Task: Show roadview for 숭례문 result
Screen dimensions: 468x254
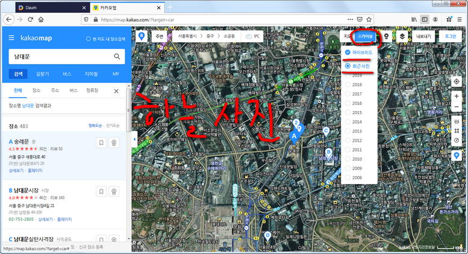Action: coord(114,143)
